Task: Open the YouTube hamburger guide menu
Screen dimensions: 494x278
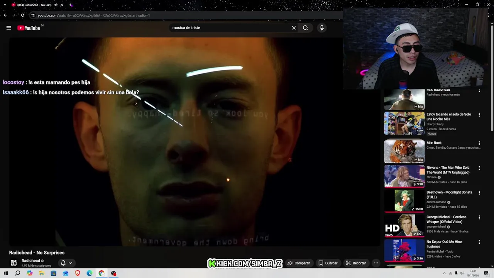Action: [x=8, y=28]
